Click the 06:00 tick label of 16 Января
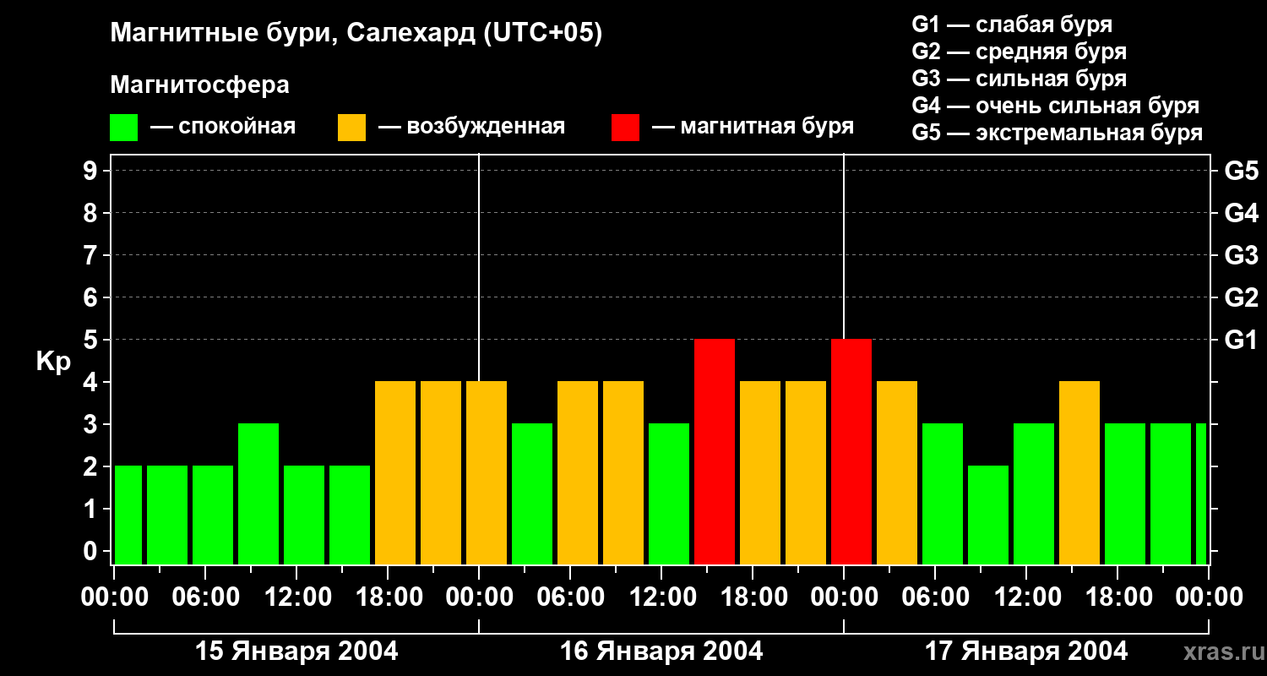This screenshot has width=1267, height=676. pyautogui.click(x=570, y=597)
